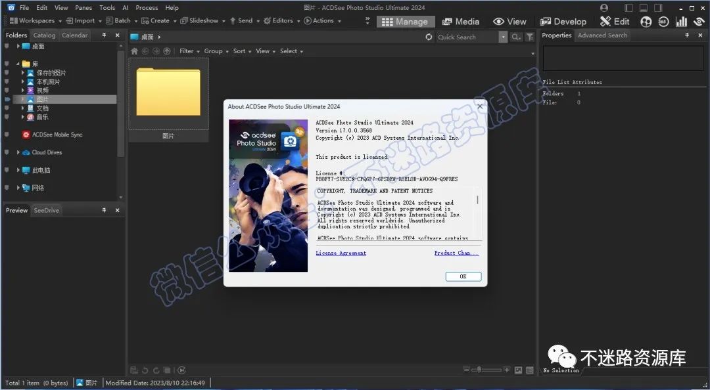This screenshot has width=710, height=390.
Task: Switch to the Catalog tab
Action: click(x=45, y=35)
